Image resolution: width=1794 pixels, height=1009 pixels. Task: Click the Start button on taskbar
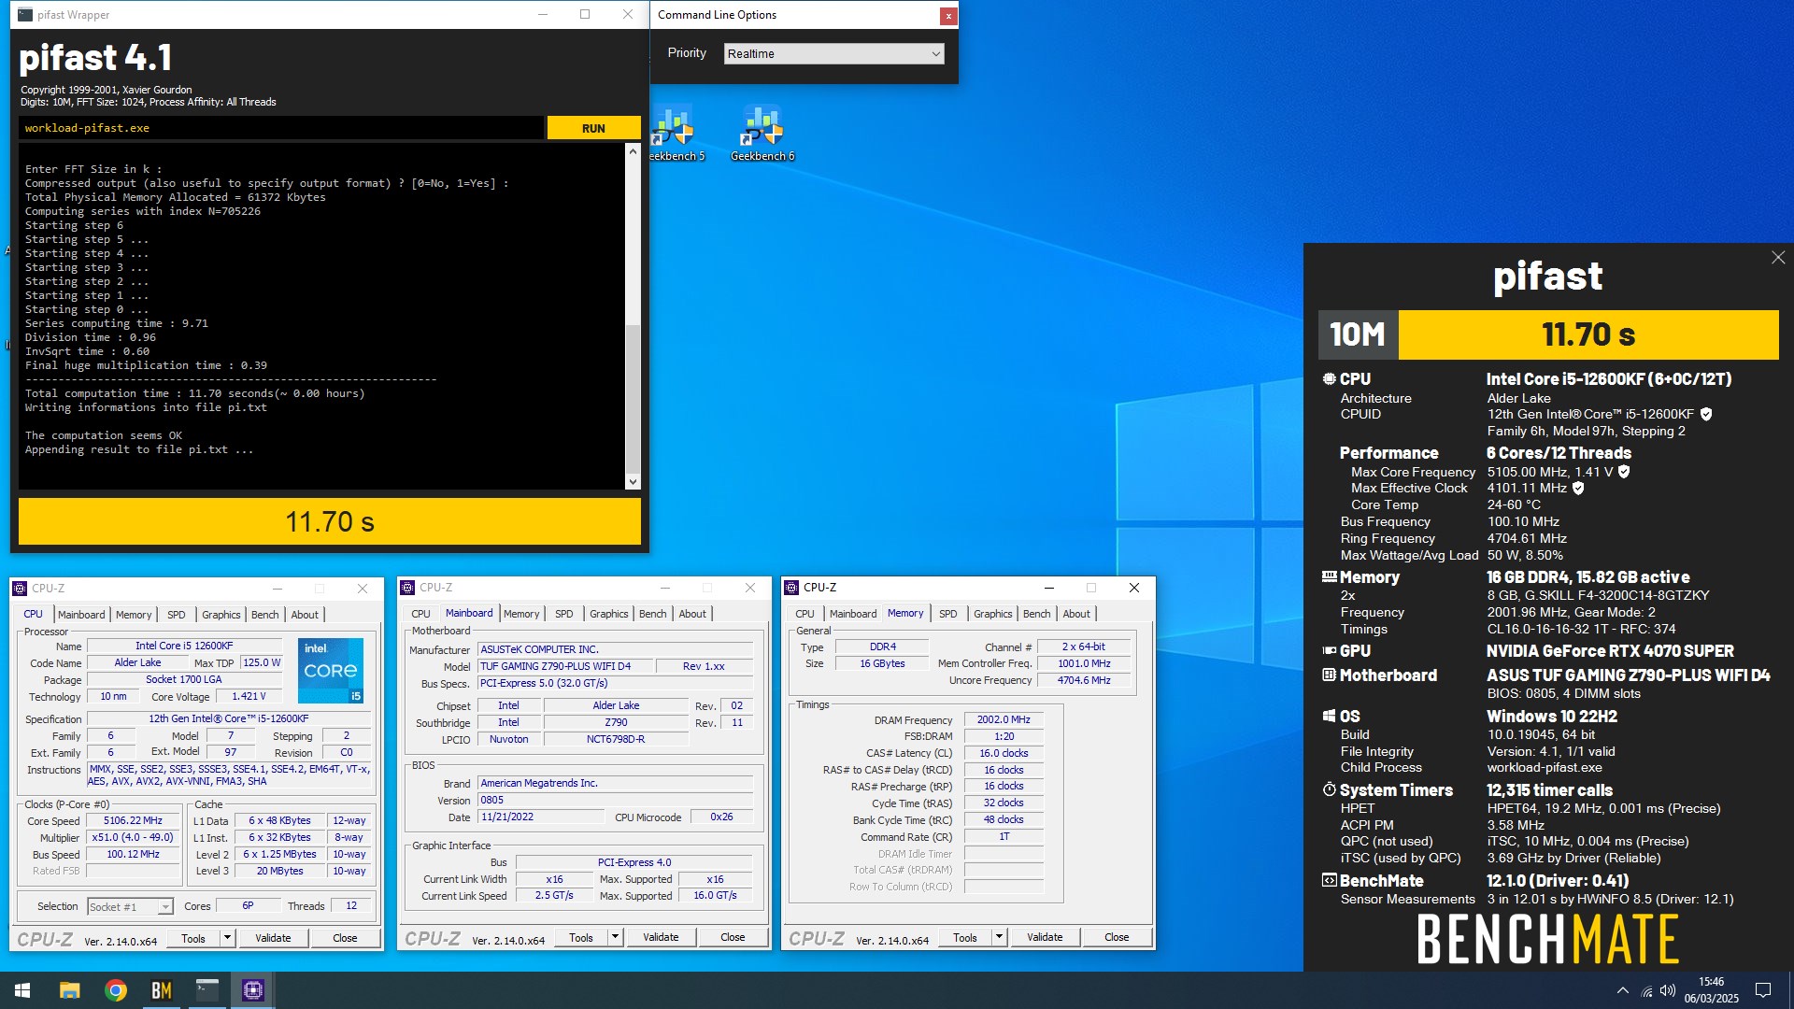click(x=22, y=990)
